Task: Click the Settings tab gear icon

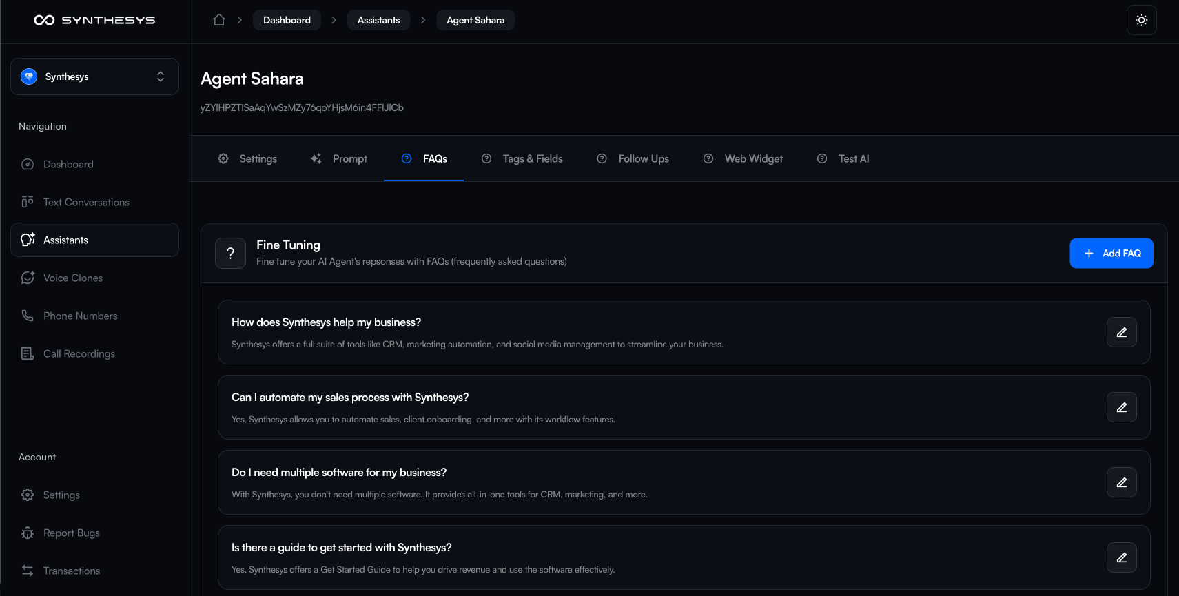Action: (x=223, y=158)
